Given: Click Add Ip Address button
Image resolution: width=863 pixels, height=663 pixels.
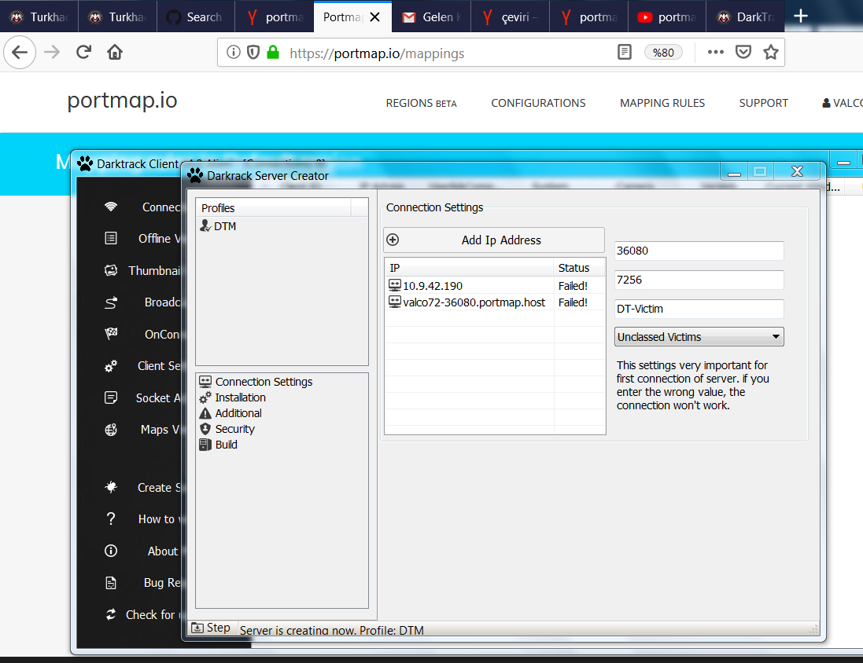Looking at the screenshot, I should [x=494, y=240].
